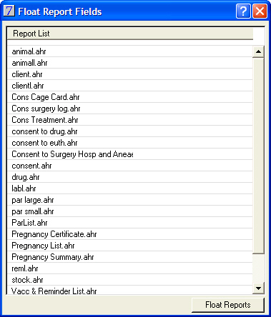271x317 pixels.
Task: Select client.ahr report
Action: [130, 74]
